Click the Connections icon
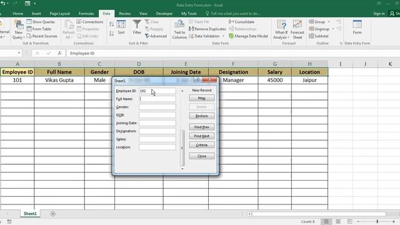Screen dimensions: 400x225 tap(79, 22)
